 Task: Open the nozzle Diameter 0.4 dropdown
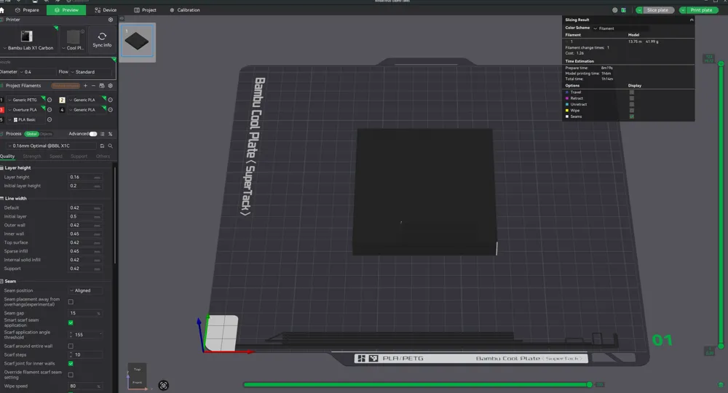(36, 72)
